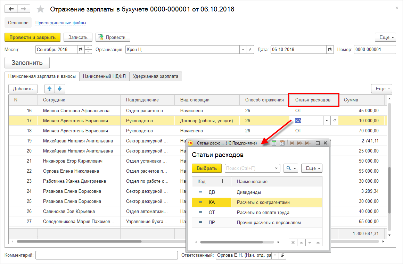Click Провести и закрыть button
The image size is (403, 264).
point(33,37)
